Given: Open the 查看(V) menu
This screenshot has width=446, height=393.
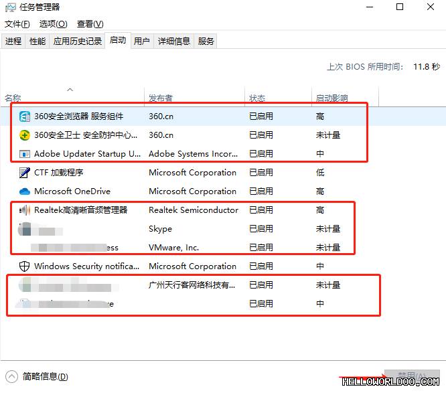Looking at the screenshot, I should (x=90, y=24).
